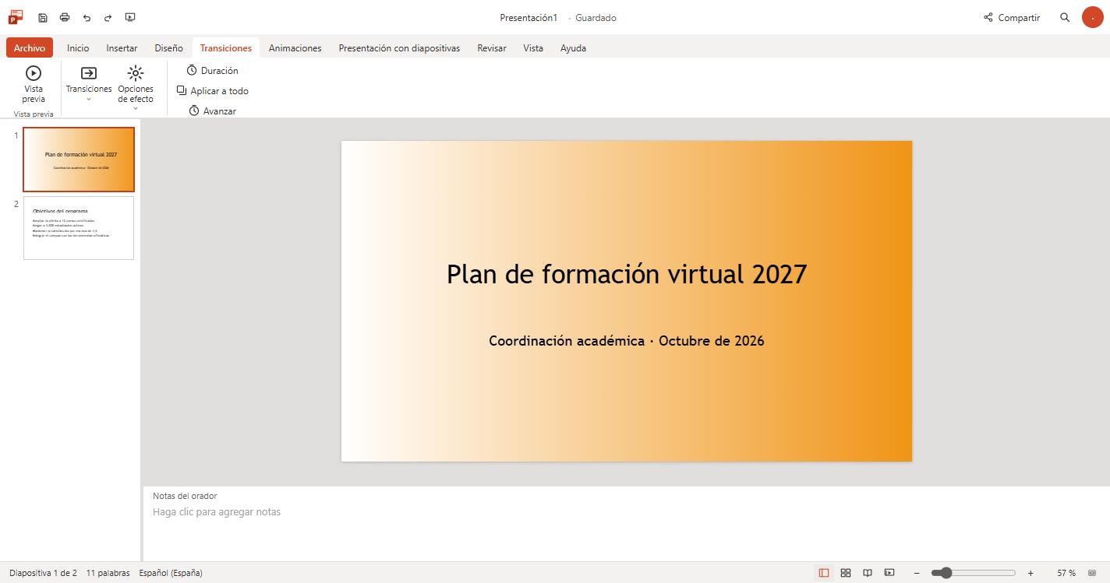Start slideshow from the title bar icon

tap(130, 17)
